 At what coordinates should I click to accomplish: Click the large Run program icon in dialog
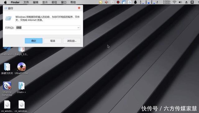point(8,18)
